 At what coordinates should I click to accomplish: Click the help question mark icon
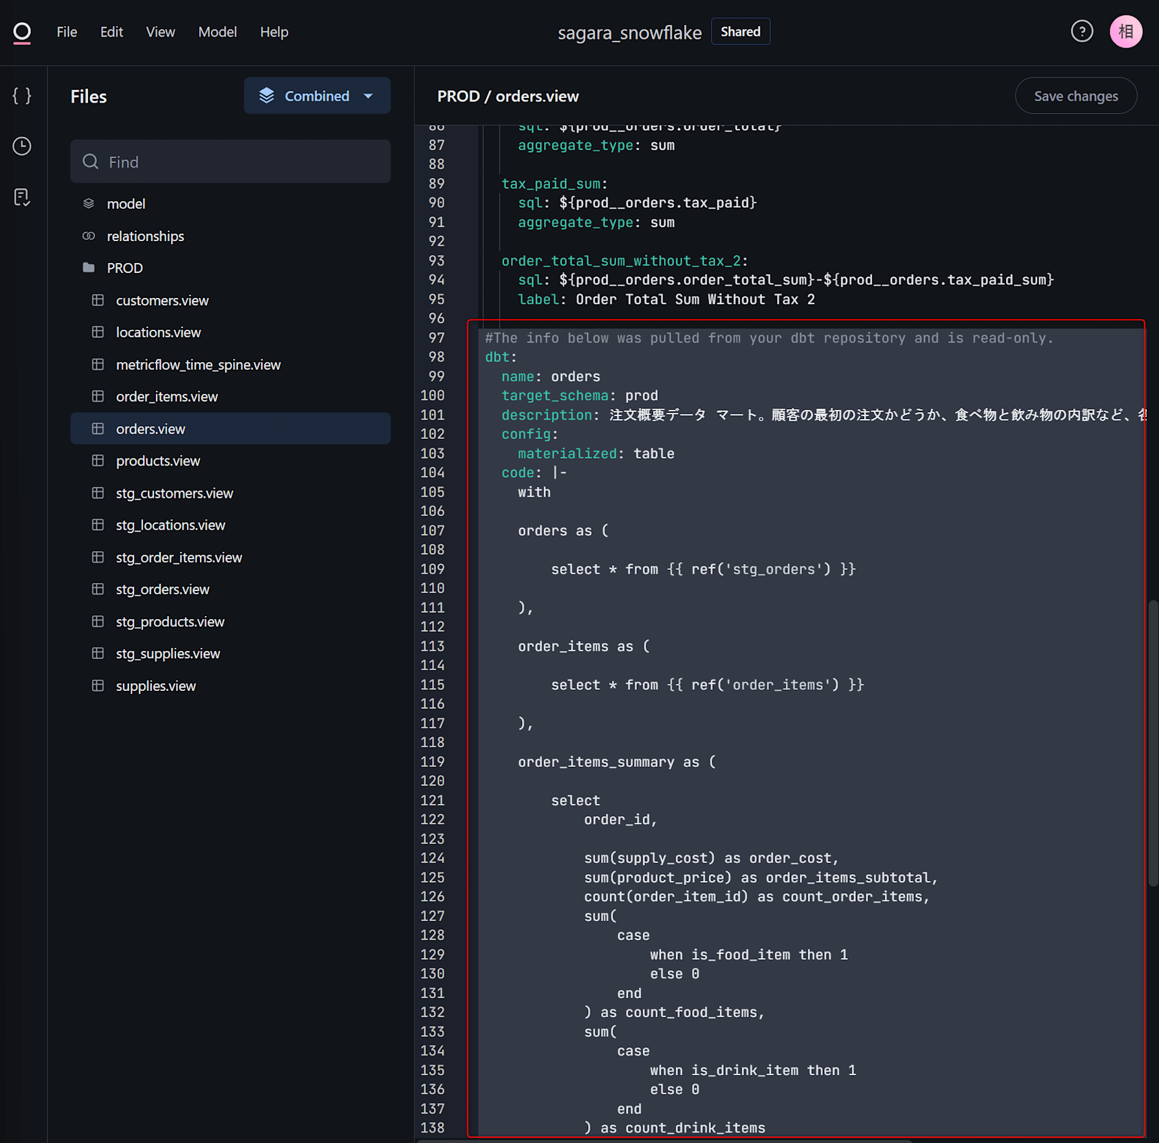1081,31
